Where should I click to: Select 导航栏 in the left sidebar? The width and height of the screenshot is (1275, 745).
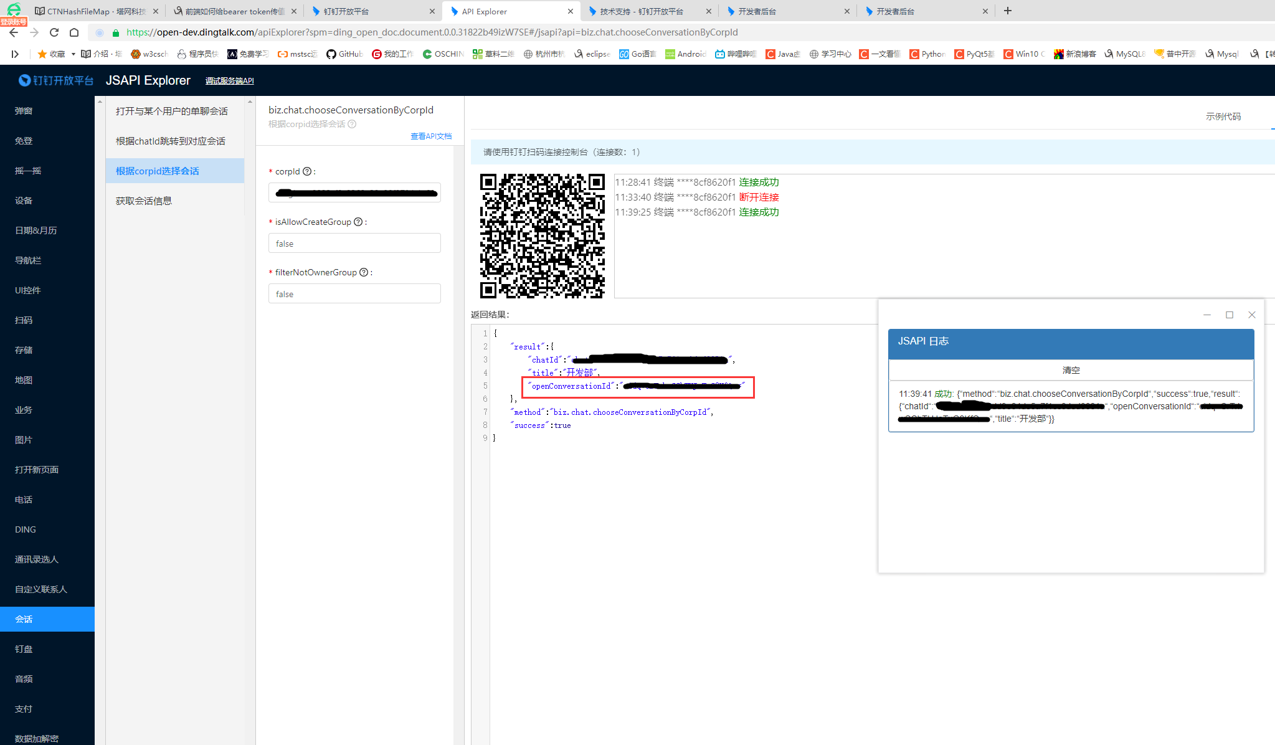pos(47,260)
